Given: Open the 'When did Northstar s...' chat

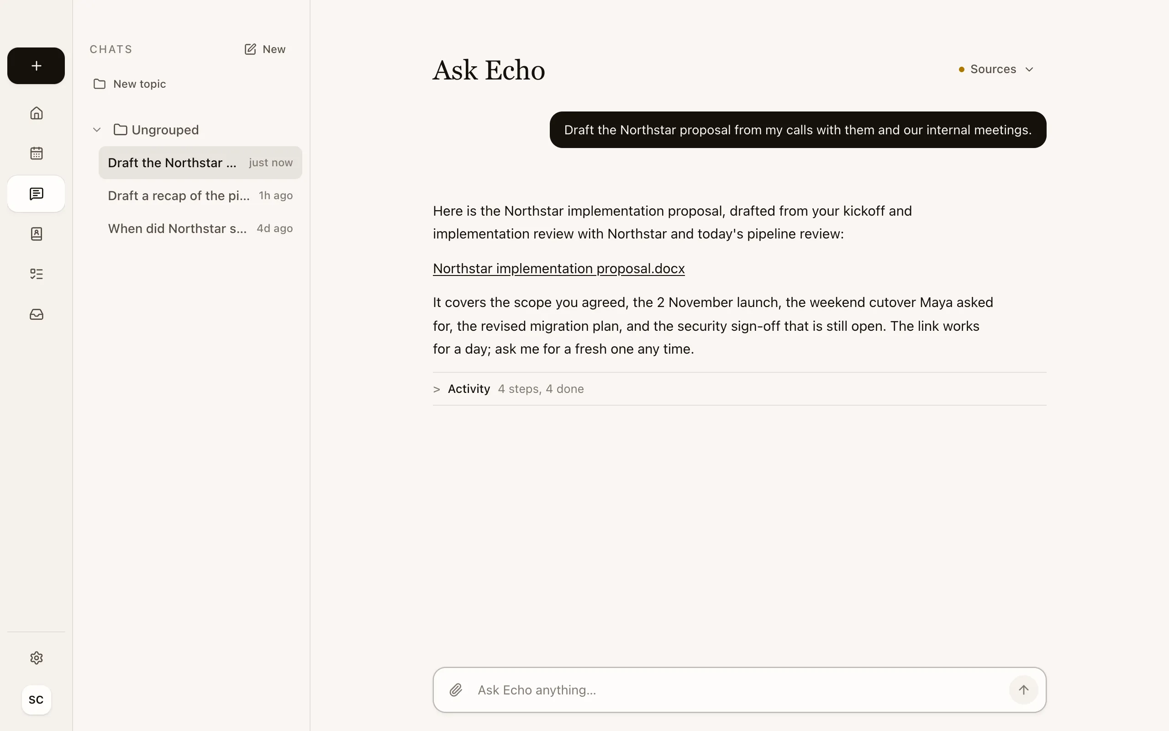Looking at the screenshot, I should pyautogui.click(x=200, y=228).
